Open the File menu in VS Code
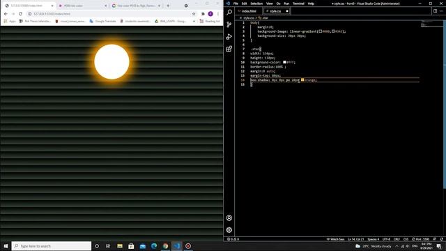 [236, 3]
